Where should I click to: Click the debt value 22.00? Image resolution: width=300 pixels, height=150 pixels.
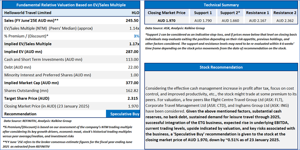click(x=133, y=67)
